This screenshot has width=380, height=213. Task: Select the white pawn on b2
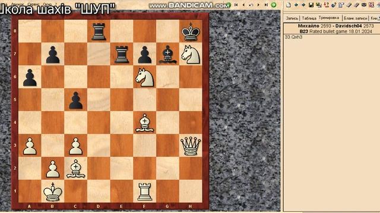click(x=53, y=169)
